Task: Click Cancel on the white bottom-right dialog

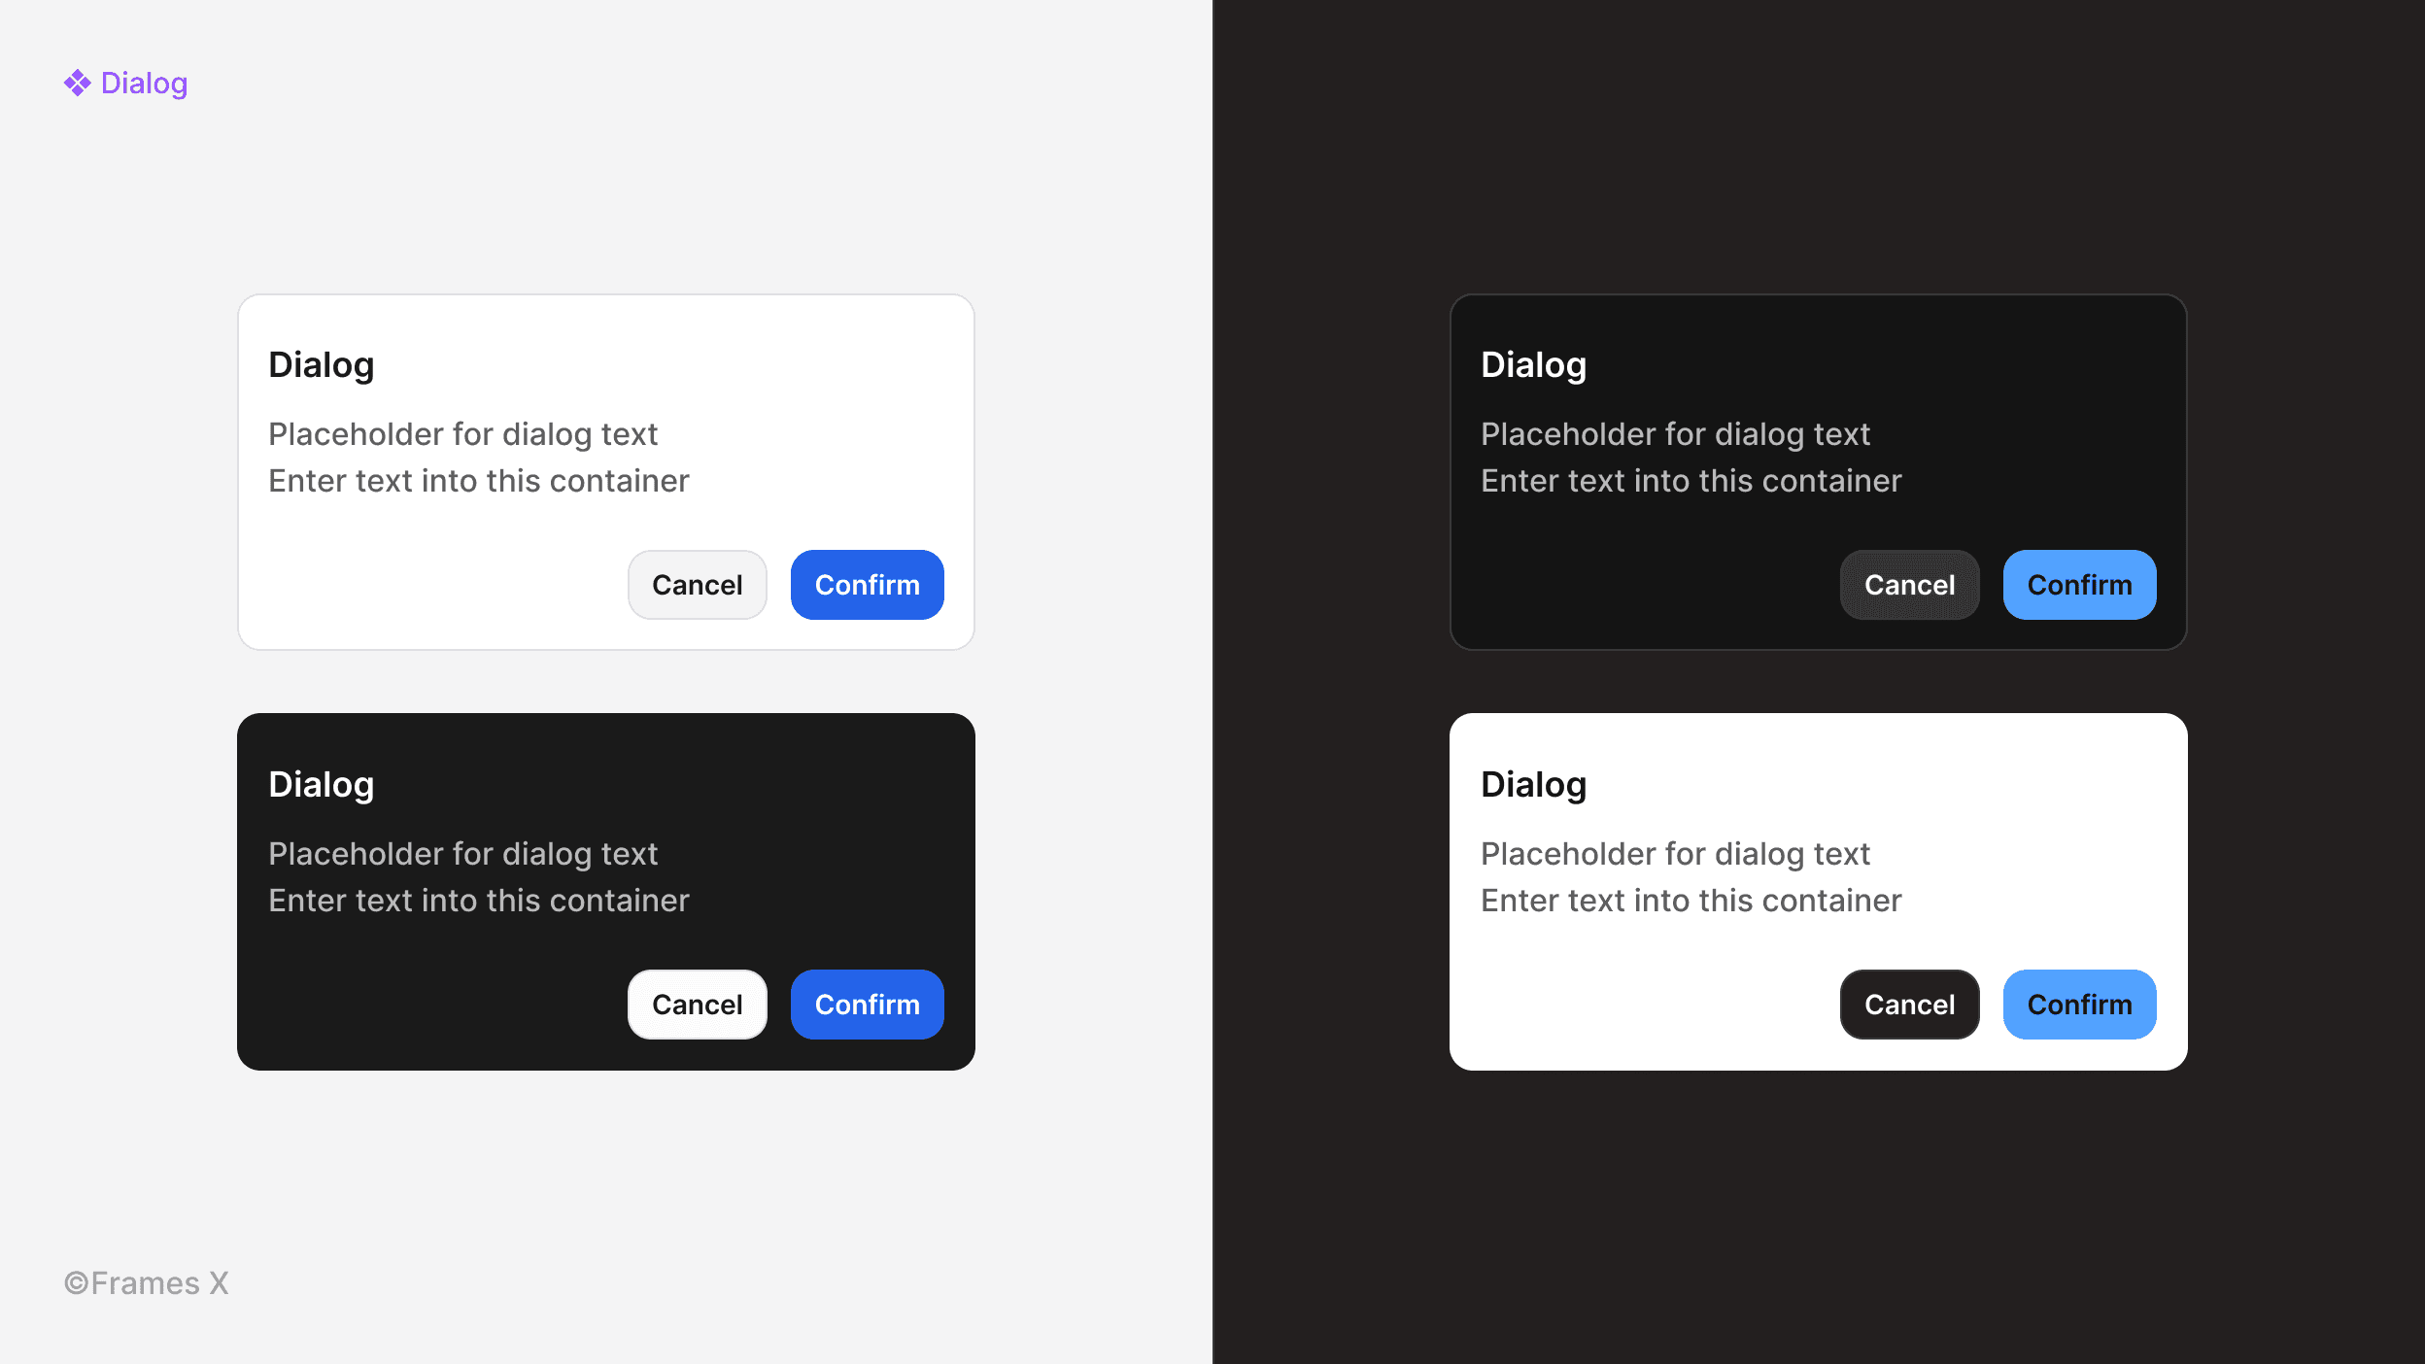Action: click(1910, 1005)
